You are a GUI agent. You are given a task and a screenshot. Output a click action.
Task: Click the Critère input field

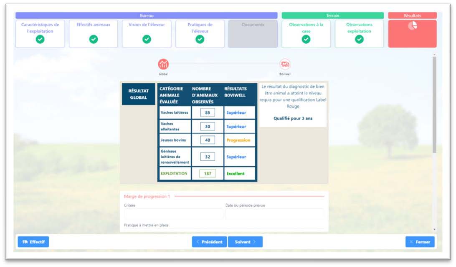click(x=173, y=214)
